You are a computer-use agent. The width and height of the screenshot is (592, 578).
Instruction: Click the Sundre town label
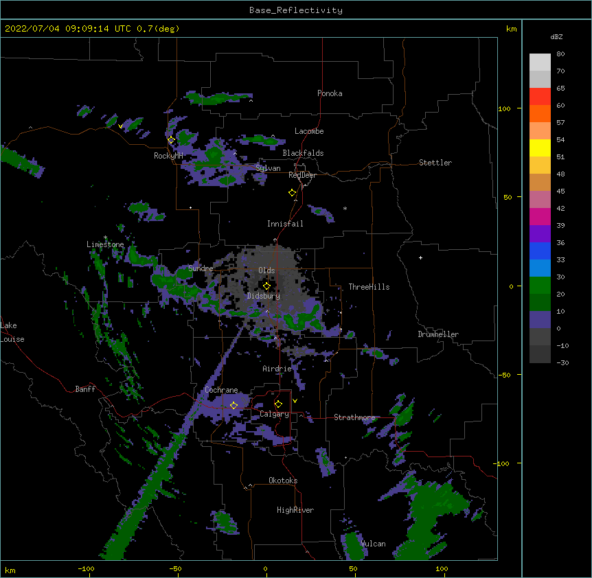click(201, 268)
